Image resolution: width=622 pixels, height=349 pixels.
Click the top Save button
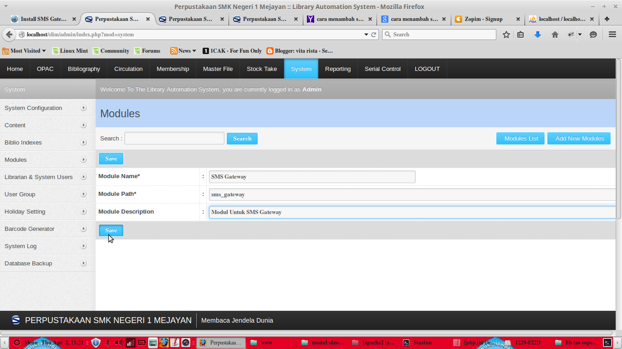(111, 159)
